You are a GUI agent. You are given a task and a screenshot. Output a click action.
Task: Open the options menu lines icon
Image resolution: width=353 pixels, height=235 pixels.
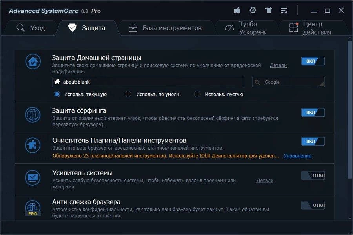tap(284, 10)
